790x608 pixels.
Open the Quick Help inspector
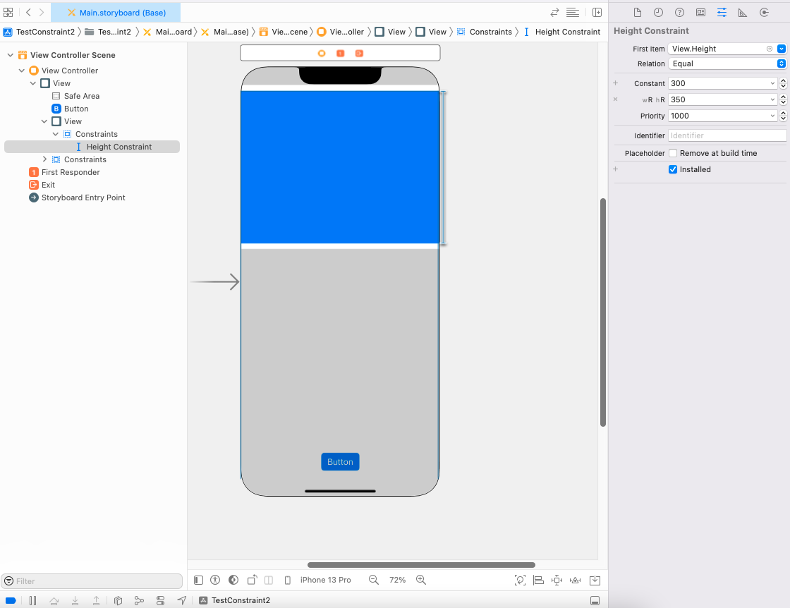pyautogui.click(x=679, y=13)
